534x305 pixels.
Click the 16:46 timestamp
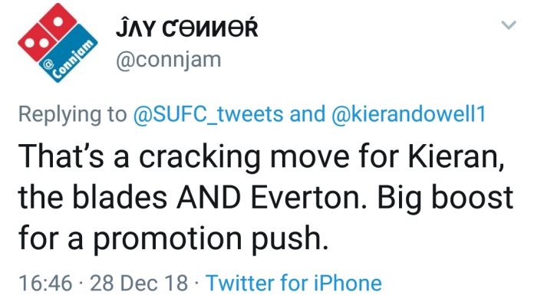tap(45, 283)
